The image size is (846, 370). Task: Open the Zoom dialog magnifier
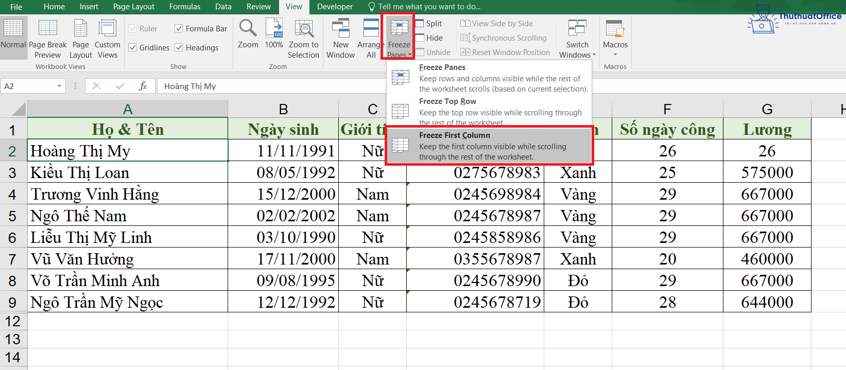(248, 34)
